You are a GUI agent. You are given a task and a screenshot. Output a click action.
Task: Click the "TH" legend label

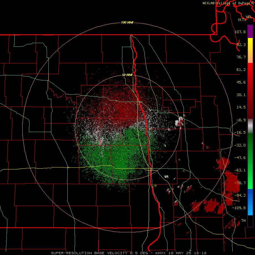243,220
